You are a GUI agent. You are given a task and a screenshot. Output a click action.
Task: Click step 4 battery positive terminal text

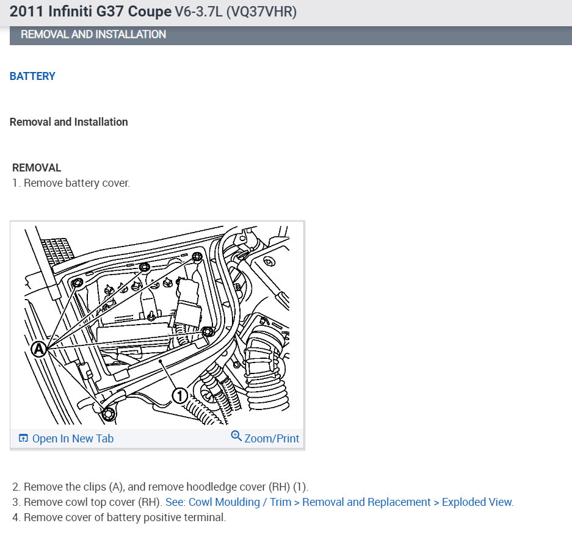[x=119, y=517]
